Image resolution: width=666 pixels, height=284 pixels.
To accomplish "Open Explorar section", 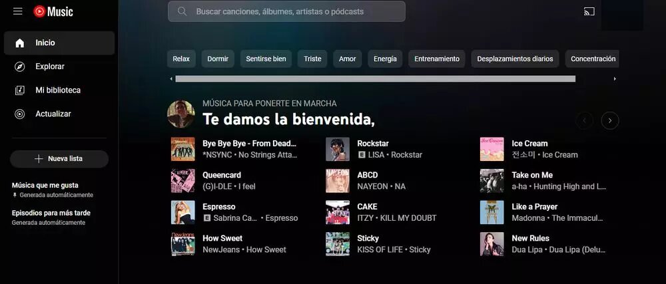I will (59, 67).
